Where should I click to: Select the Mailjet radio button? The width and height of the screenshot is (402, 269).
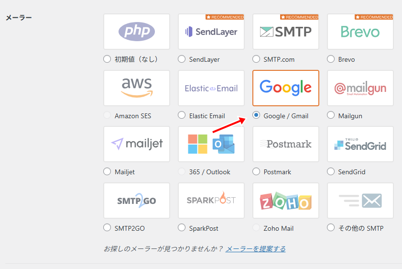tap(107, 171)
